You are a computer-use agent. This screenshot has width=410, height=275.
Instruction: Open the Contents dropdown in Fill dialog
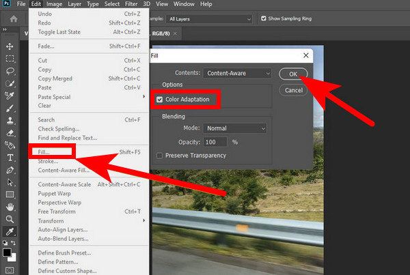(234, 72)
